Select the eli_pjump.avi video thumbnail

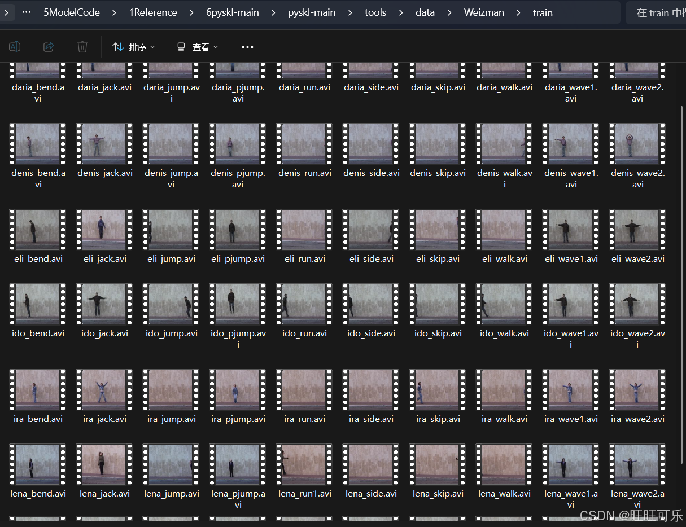tap(238, 230)
